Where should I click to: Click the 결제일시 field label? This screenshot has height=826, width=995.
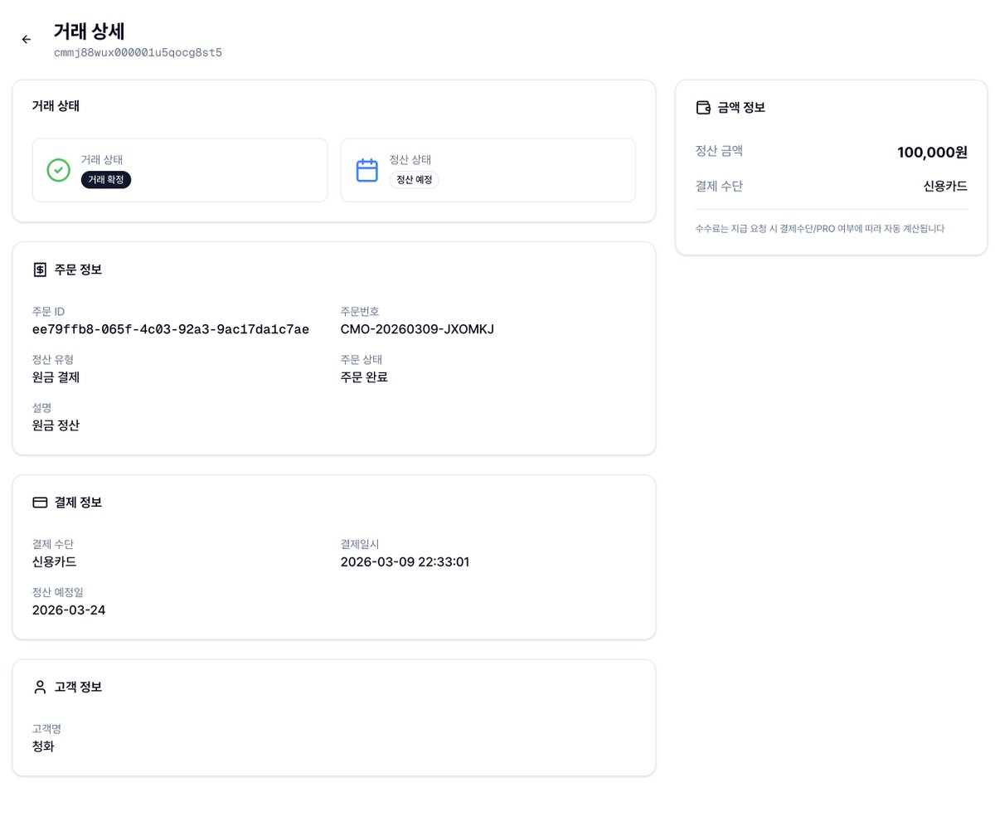[360, 544]
